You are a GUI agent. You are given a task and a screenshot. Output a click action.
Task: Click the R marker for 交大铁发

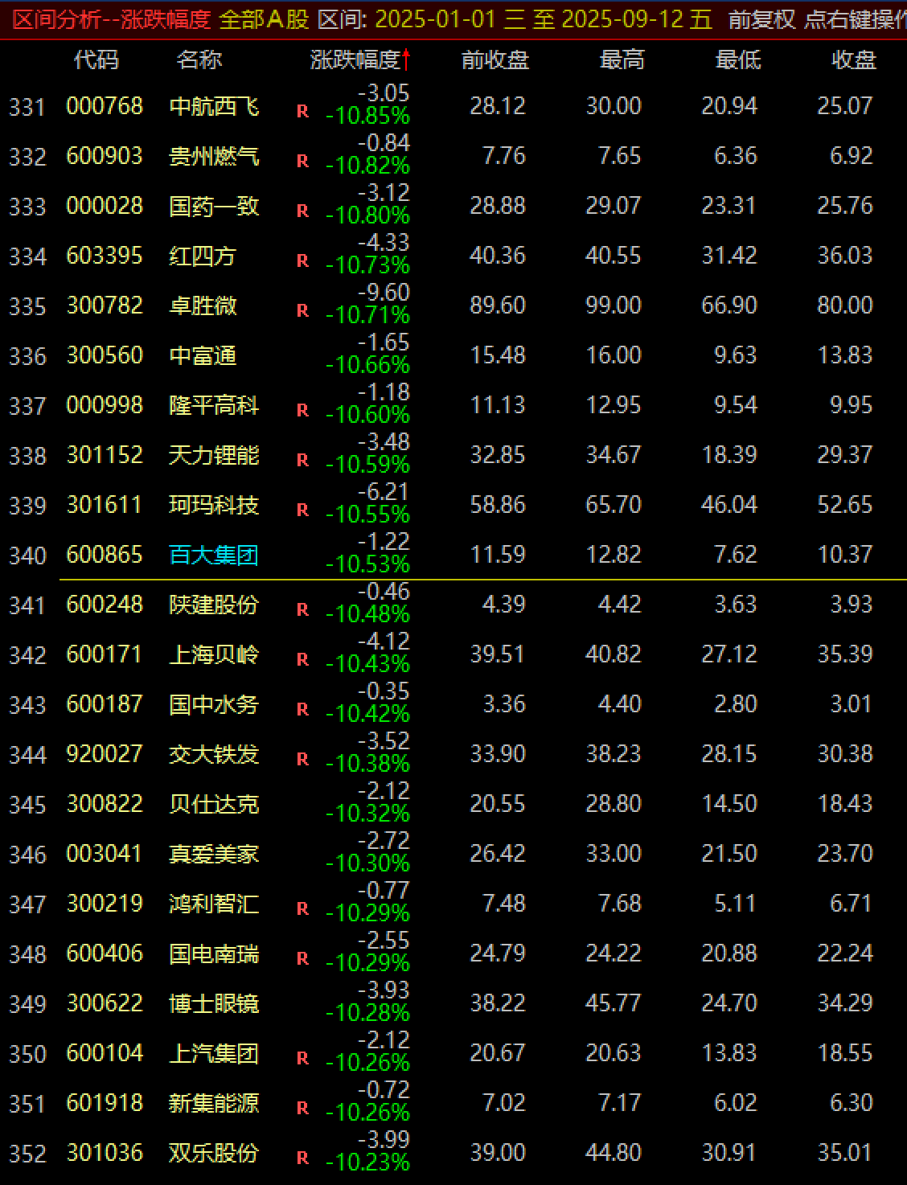pos(302,760)
